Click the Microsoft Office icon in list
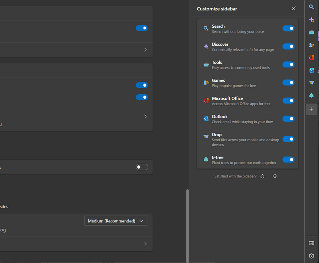This screenshot has width=319, height=263. [206, 100]
